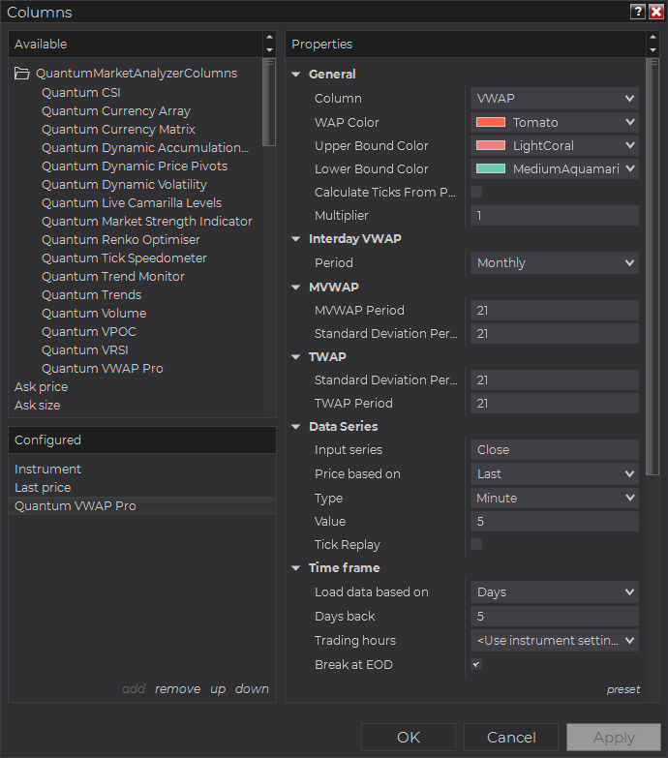This screenshot has width=668, height=758.
Task: Click the down link in Configured
Action: (x=252, y=688)
